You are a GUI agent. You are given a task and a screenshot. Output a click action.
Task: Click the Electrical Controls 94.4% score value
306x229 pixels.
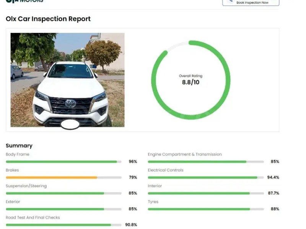click(273, 177)
